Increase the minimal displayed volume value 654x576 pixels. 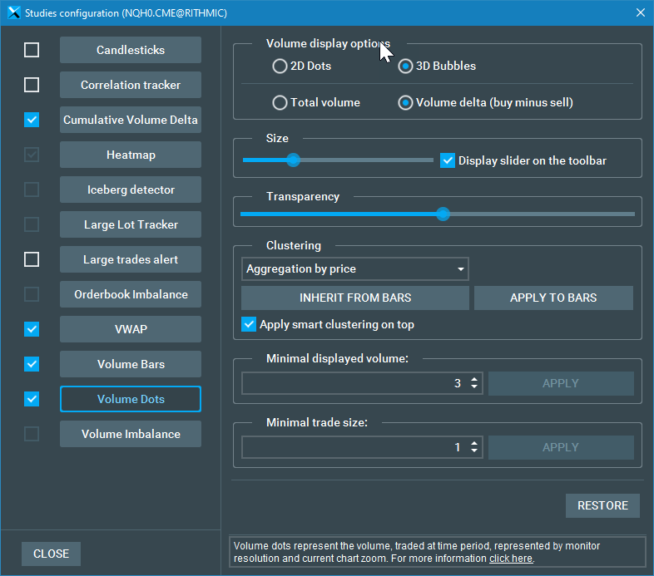point(474,379)
